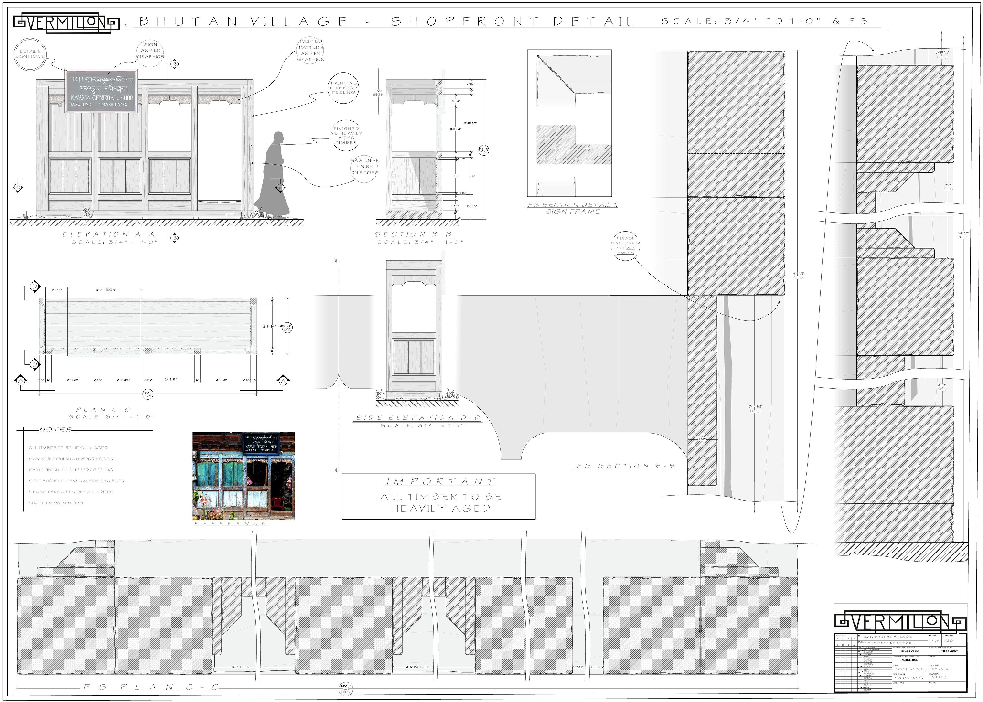983x702 pixels.
Task: Click the left section marker A in Plan C-C
Action: 21,381
